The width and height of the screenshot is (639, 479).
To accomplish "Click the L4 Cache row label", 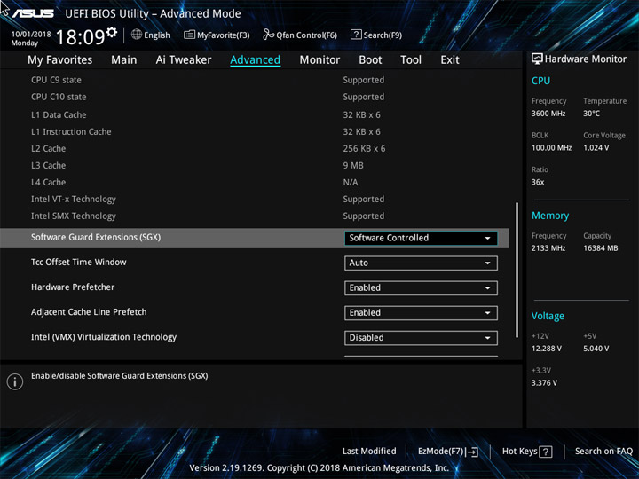I will click(x=49, y=183).
